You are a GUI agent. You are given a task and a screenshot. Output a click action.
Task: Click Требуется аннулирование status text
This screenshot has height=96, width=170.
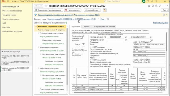(x=54, y=23)
